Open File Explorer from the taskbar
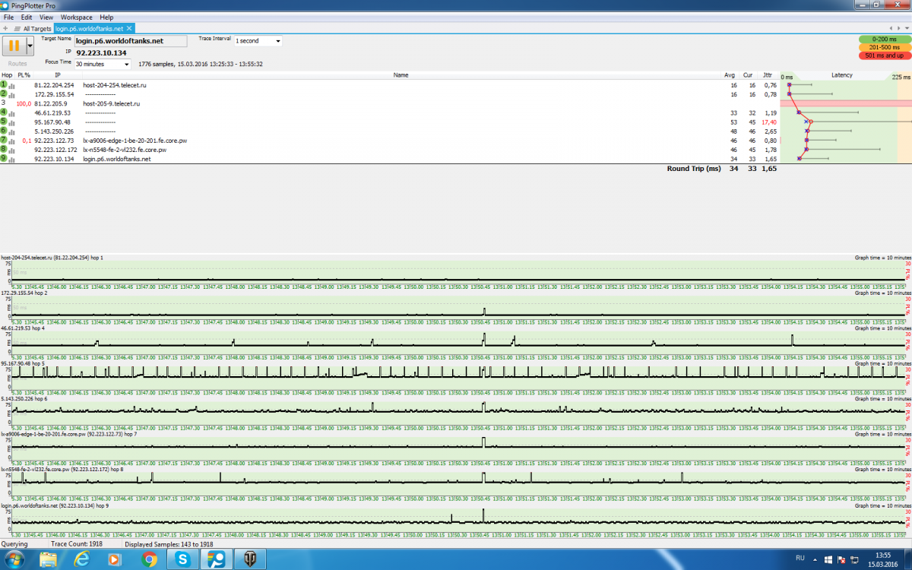Screen dimensions: 912x570 [48, 560]
